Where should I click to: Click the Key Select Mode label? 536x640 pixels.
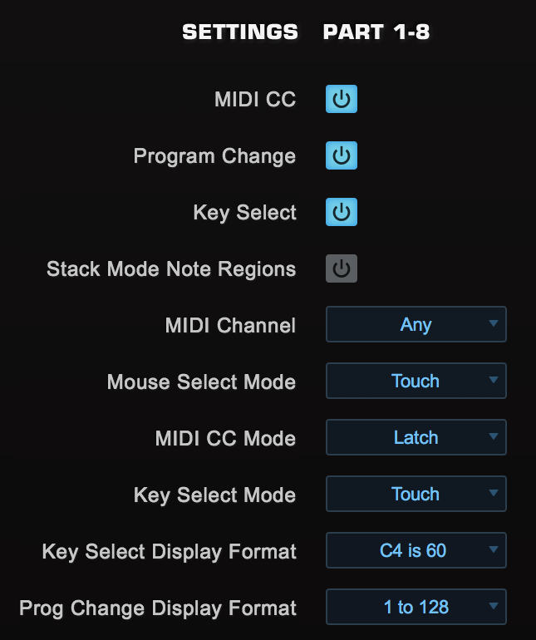[214, 495]
